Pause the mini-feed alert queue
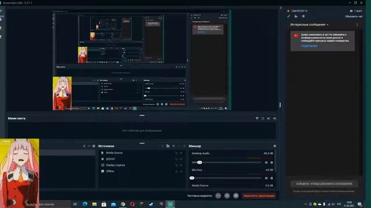This screenshot has width=371, height=208. click(x=263, y=118)
